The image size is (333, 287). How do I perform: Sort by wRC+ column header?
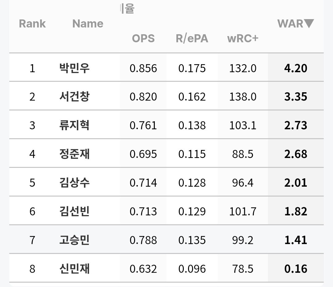[243, 39]
